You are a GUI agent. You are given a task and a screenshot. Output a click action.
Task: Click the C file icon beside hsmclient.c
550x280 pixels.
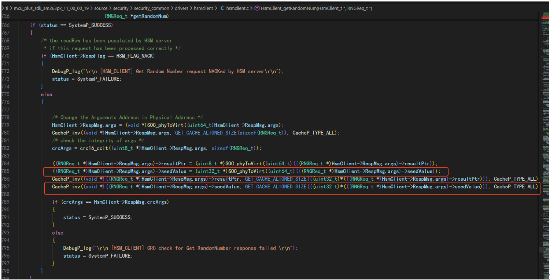(x=222, y=8)
